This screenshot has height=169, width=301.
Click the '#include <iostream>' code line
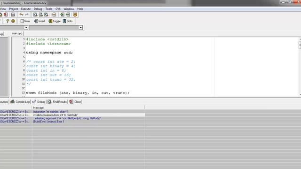pos(48,44)
